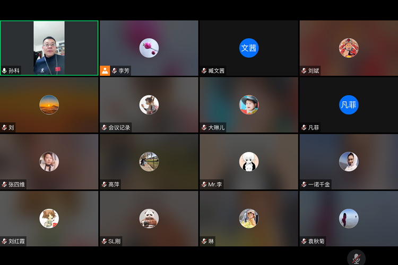
Task: Select the blue 文茜 avatar circle
Action: [249, 48]
